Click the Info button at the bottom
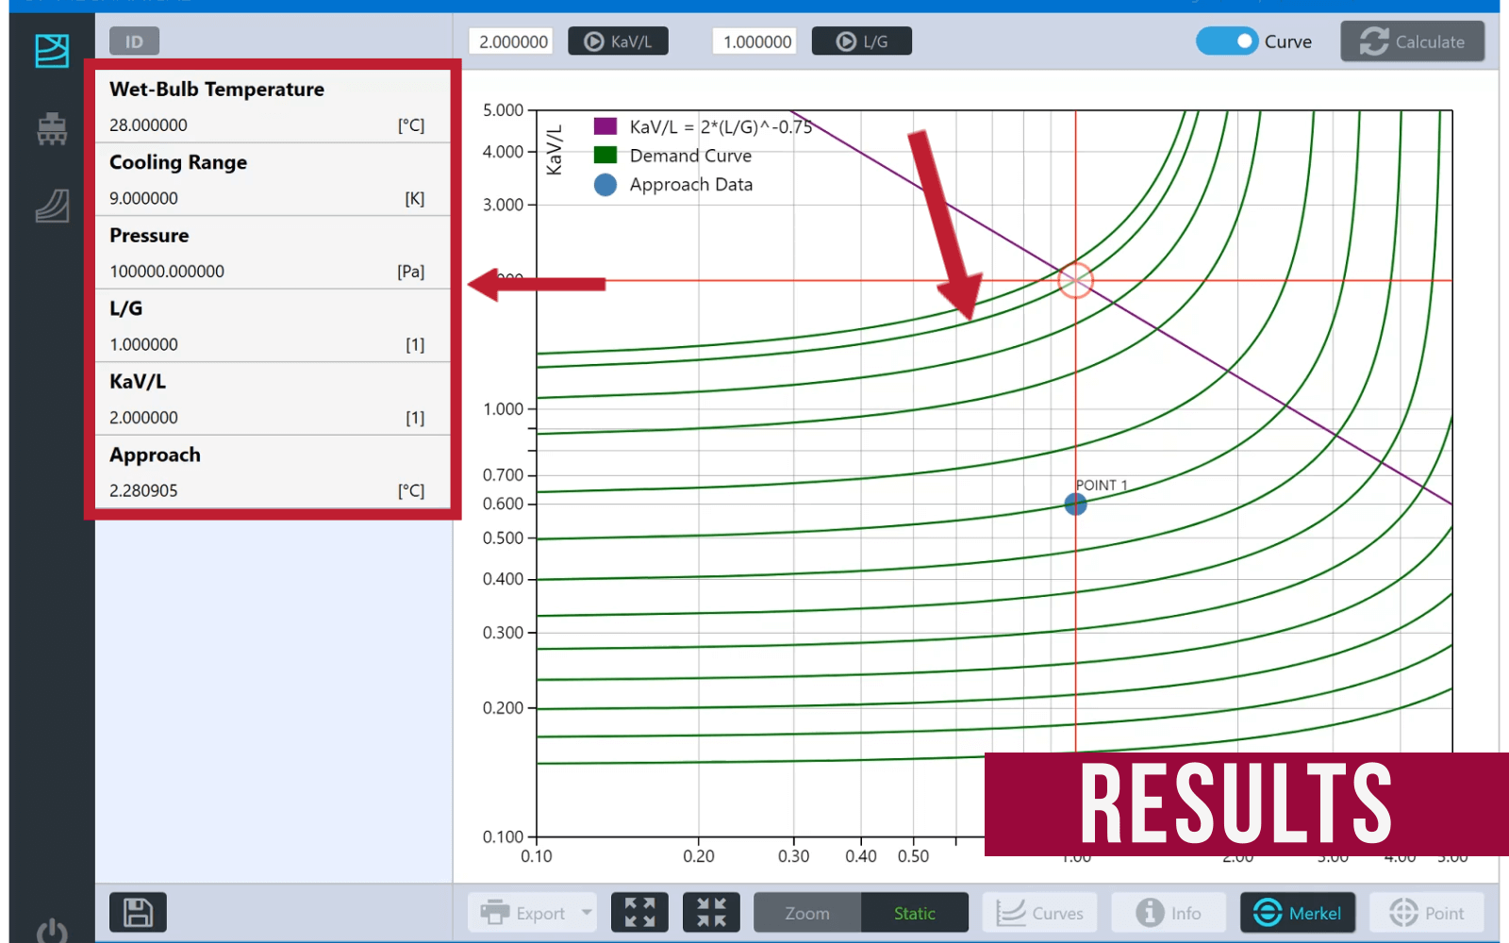The width and height of the screenshot is (1509, 943). click(1169, 912)
